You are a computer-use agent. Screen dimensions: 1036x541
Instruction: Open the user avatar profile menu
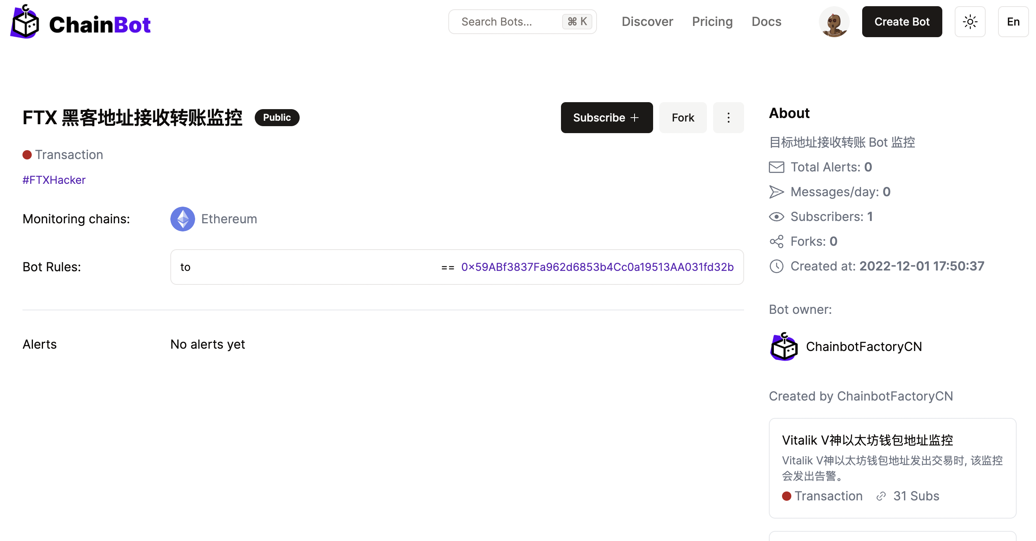[x=834, y=22]
